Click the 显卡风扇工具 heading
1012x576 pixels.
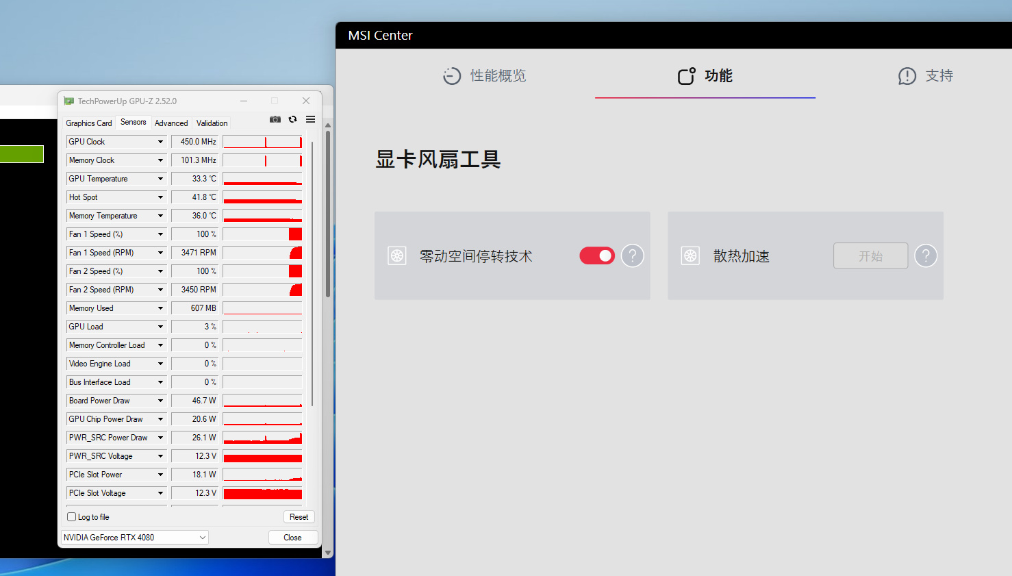tap(438, 160)
